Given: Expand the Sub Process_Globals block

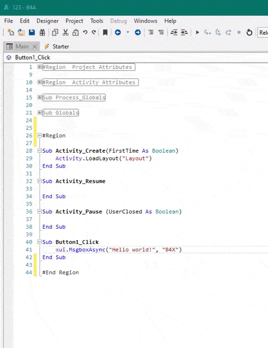Looking at the screenshot, I should [40, 97].
